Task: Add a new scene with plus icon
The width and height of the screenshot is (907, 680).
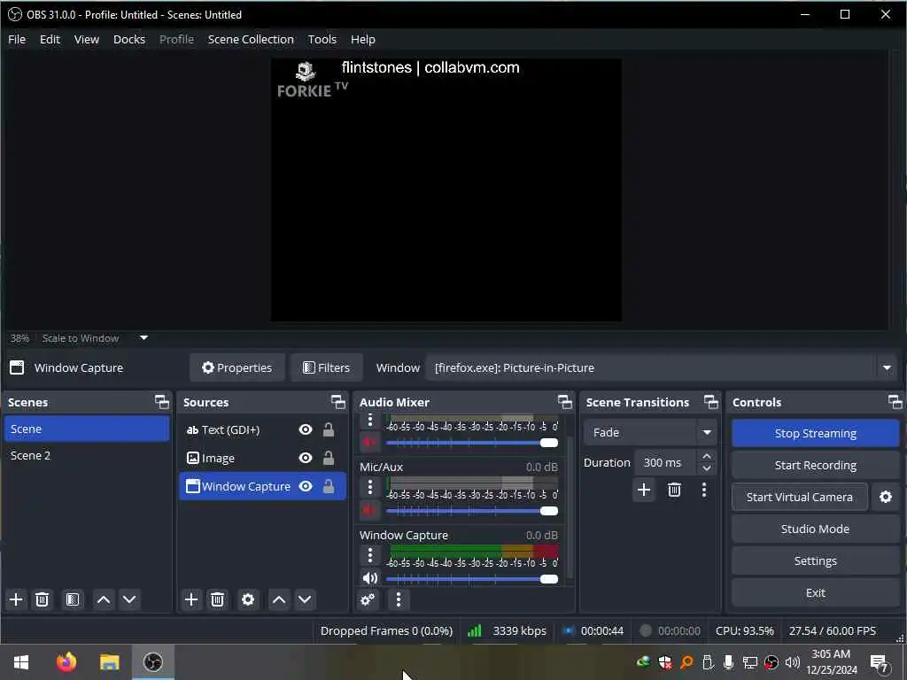Action: tap(16, 599)
